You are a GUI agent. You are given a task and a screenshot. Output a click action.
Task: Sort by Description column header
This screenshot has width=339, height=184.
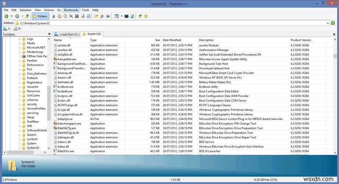point(243,40)
